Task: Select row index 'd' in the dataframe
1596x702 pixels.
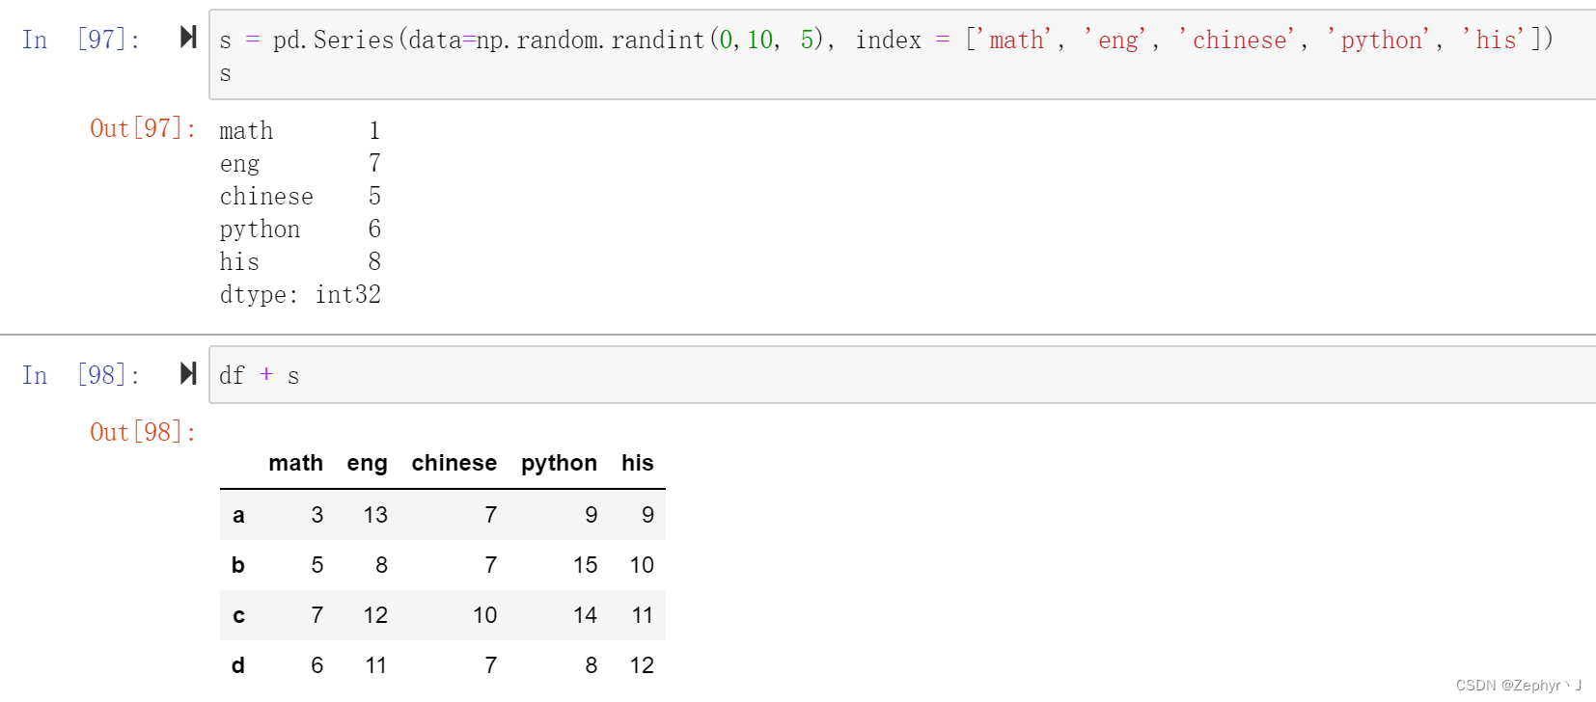Action: pos(238,665)
